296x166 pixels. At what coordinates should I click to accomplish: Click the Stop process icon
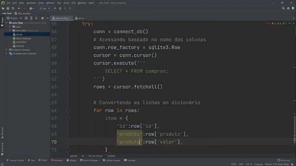[x=70, y=8]
